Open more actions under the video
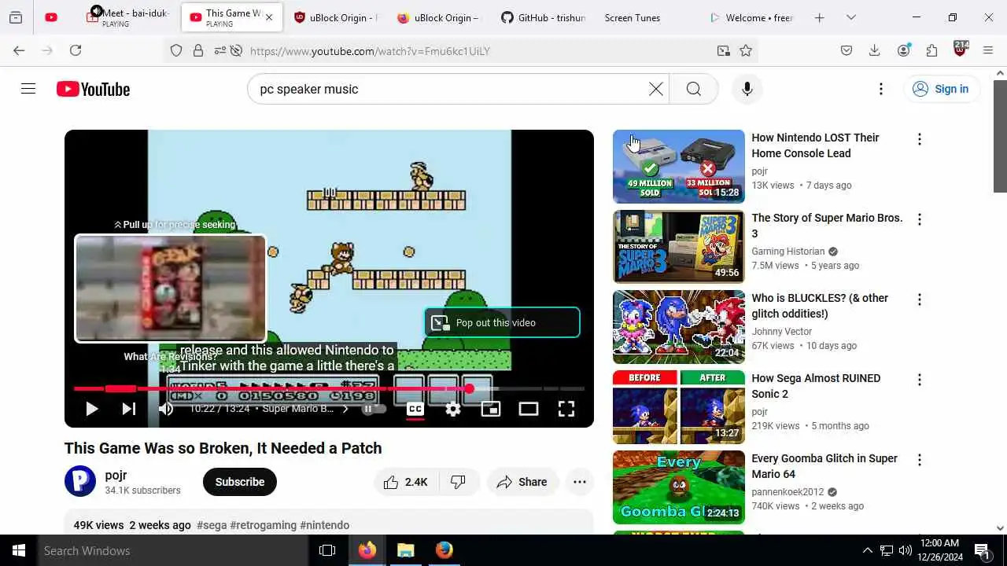The height and width of the screenshot is (566, 1007). click(580, 482)
